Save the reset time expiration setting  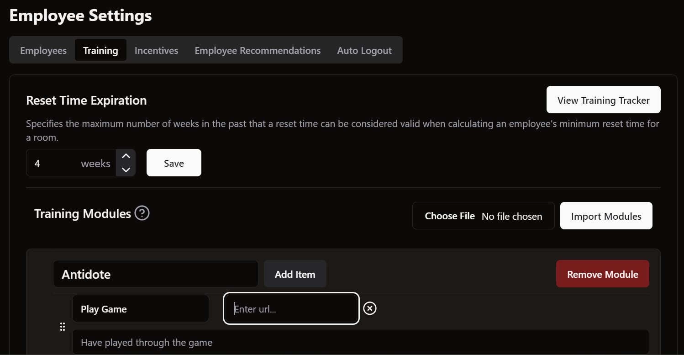click(174, 163)
